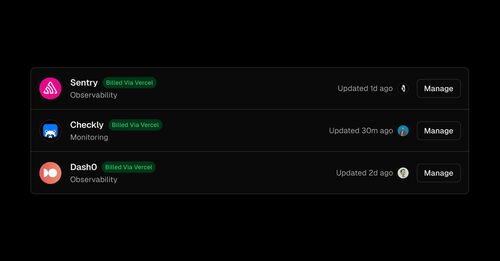500x261 pixels.
Task: Click the user avatar in Dash0 row
Action: (x=403, y=173)
